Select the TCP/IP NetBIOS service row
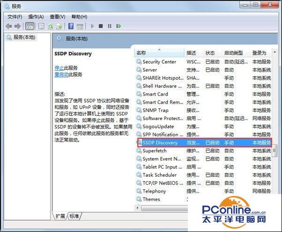The width and height of the screenshot is (282, 232). tap(203, 183)
